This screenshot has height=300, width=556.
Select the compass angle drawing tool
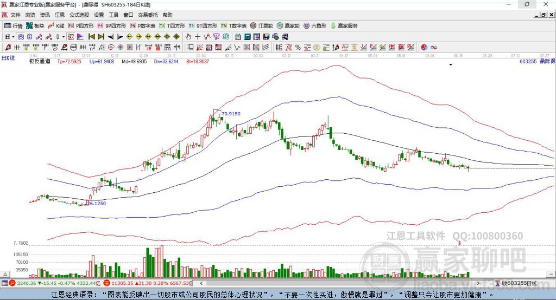pos(102,47)
